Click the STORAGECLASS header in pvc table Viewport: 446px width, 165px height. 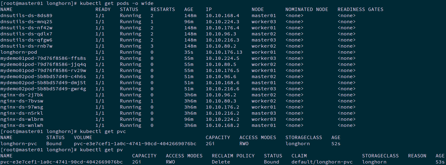click(x=304, y=138)
